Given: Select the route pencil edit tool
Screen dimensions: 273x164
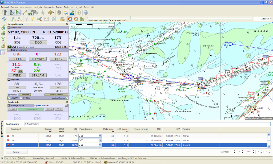Looking at the screenshot, I should pyautogui.click(x=30, y=13).
